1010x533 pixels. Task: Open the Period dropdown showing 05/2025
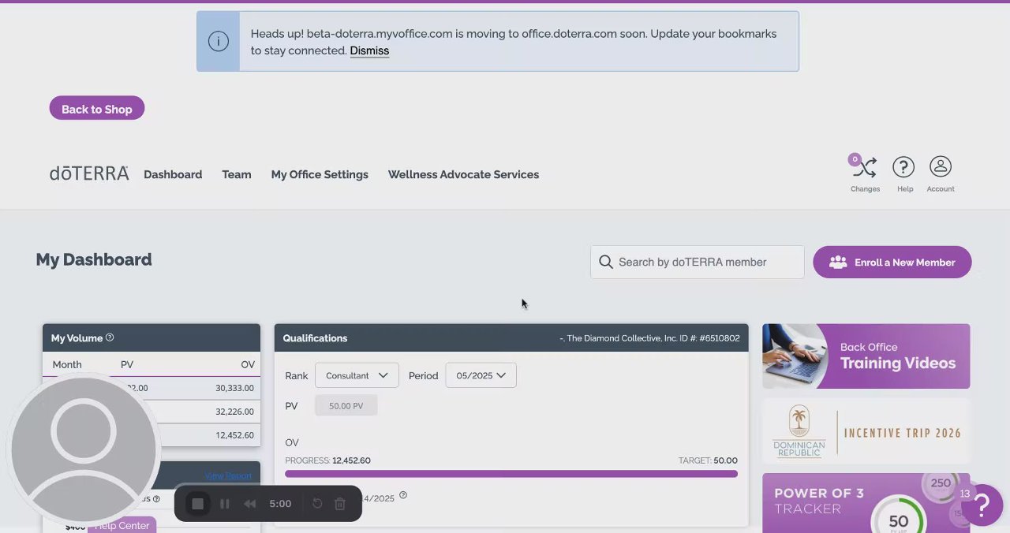click(481, 375)
